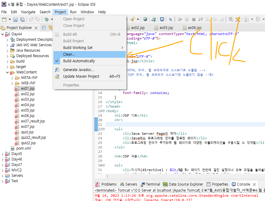Open the Search flashlight dropdown arrow
Image resolution: width=265 pixels, height=201 pixels.
click(x=138, y=19)
